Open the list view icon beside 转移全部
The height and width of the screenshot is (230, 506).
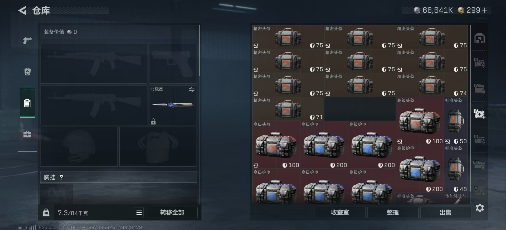(139, 213)
